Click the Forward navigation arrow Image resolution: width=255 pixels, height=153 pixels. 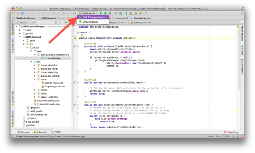[68, 13]
